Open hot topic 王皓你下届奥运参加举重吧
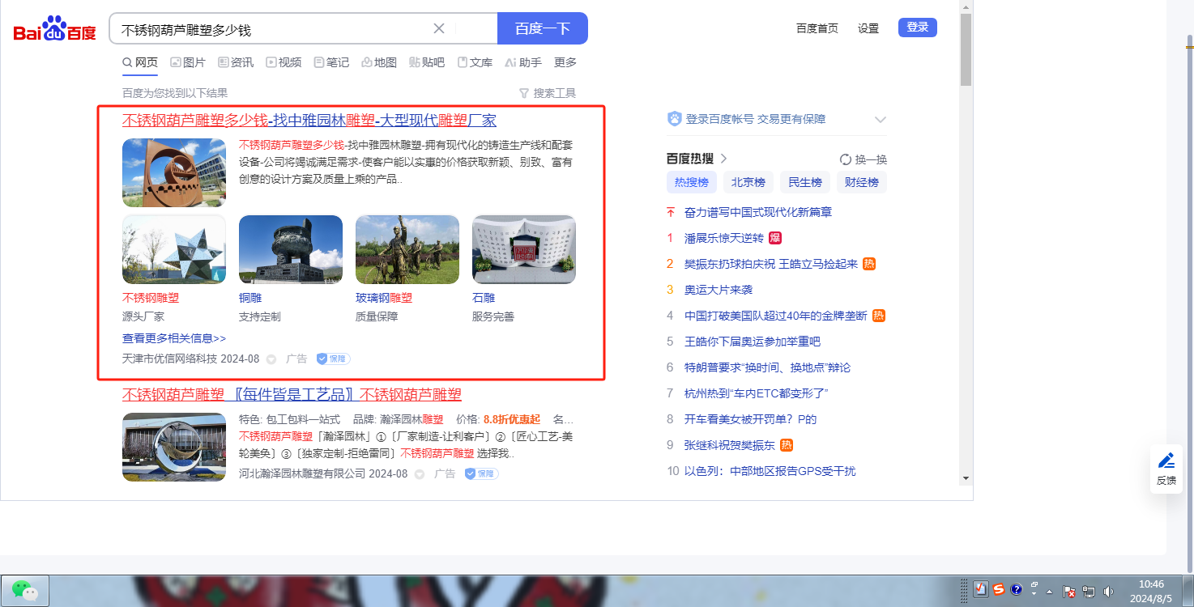 (x=753, y=342)
